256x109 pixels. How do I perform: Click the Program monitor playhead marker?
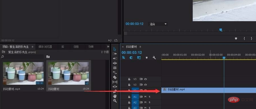221,30
